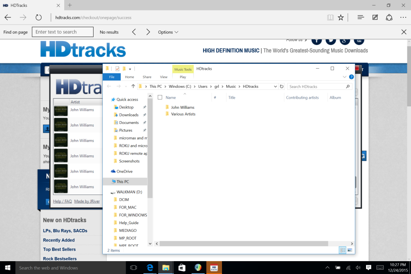Select OneDrive in navigation pane
The width and height of the screenshot is (411, 274).
point(124,171)
